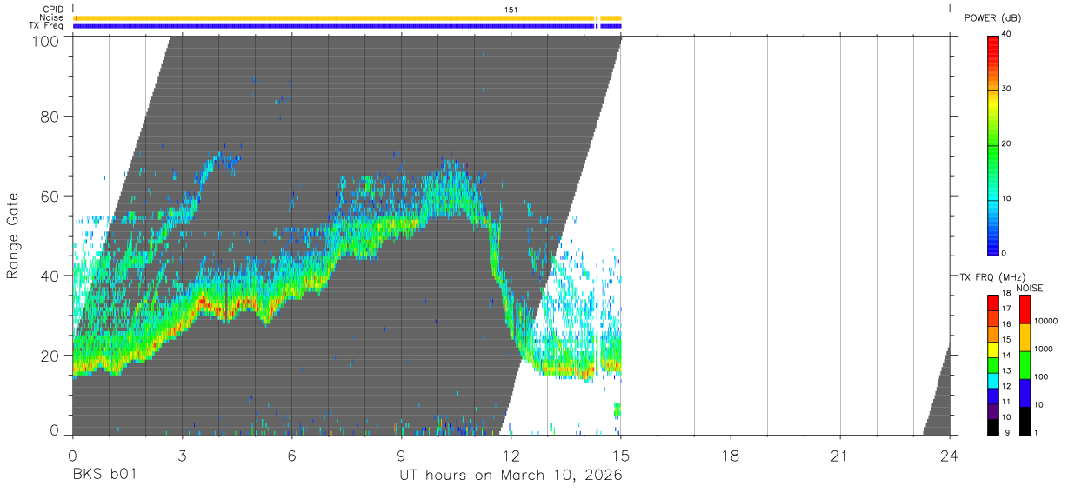Pick the black 9-10 MHz frequency swatch
The width and height of the screenshot is (1068, 493).
993,428
